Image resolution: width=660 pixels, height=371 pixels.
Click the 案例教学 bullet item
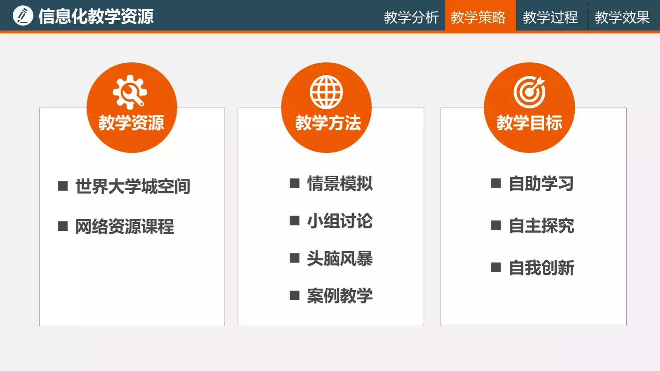[339, 296]
